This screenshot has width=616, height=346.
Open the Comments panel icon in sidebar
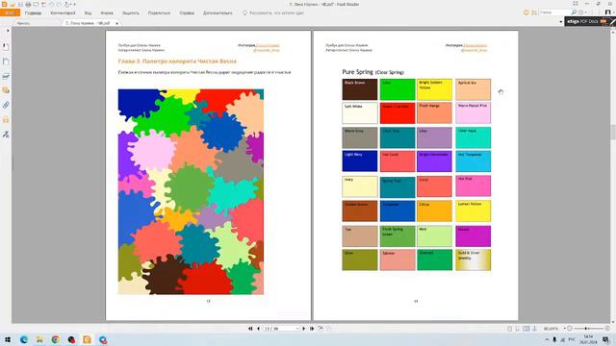(6, 90)
